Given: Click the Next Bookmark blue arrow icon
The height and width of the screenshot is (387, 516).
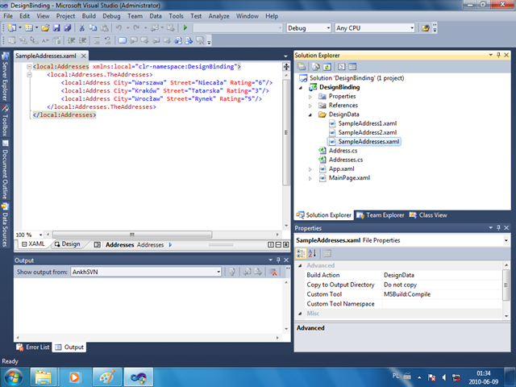Looking at the screenshot, I should click(189, 40).
